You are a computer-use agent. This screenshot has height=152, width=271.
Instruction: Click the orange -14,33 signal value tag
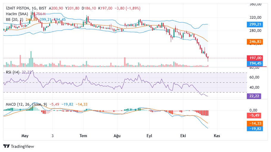click(x=255, y=123)
